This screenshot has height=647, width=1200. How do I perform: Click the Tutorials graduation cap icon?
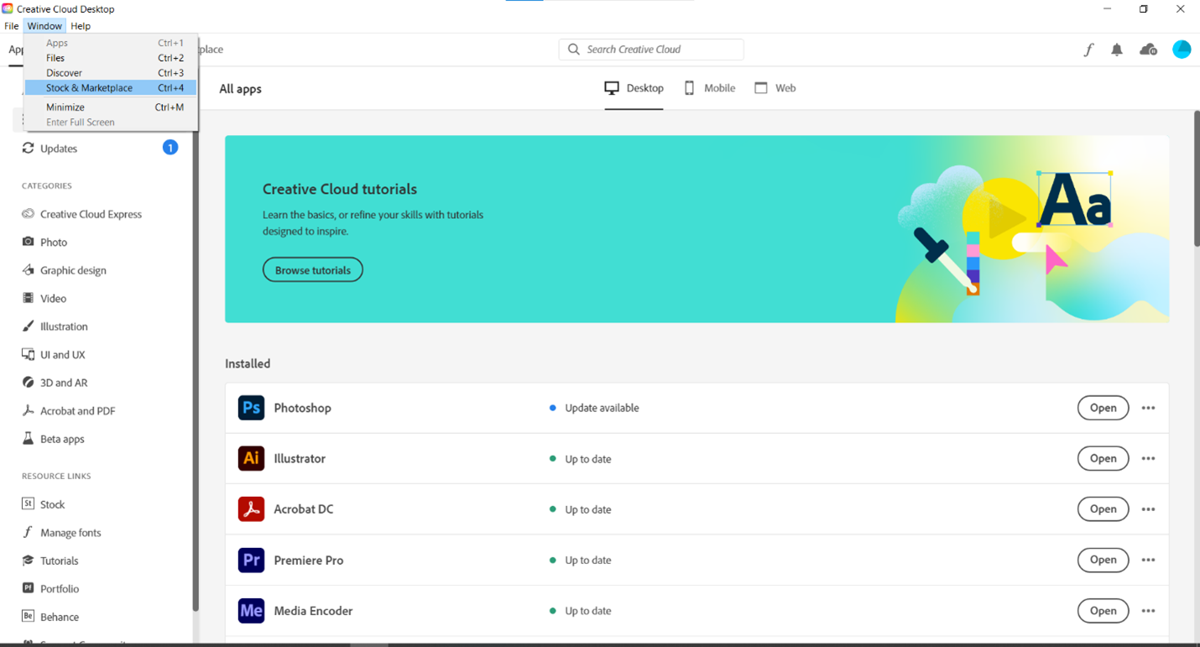(28, 560)
